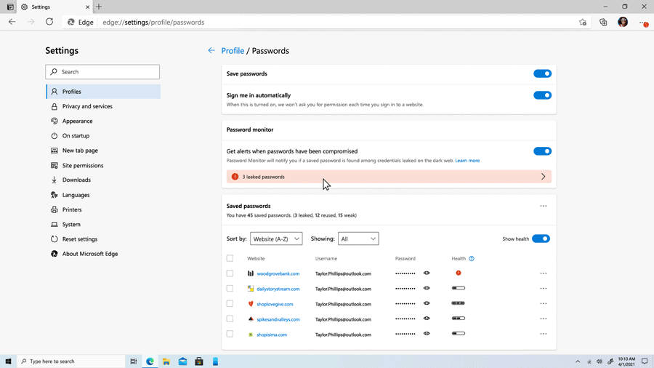The width and height of the screenshot is (654, 368).
Task: Open more actions for shopisima.com row
Action: click(x=543, y=334)
